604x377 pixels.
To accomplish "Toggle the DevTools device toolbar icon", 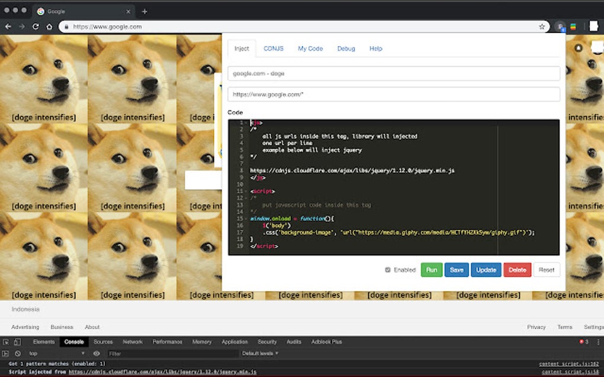I will tap(17, 342).
